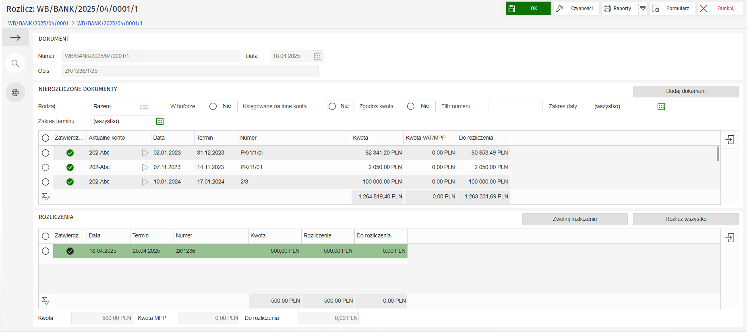Open the Rodzaj Razem dropdown list

coord(144,107)
